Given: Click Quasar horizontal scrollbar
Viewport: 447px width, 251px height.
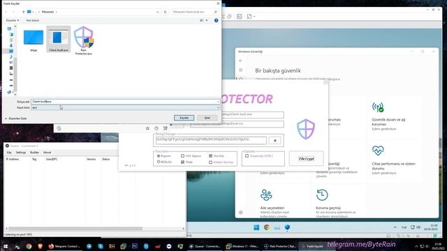Looking at the screenshot, I should click(75, 229).
